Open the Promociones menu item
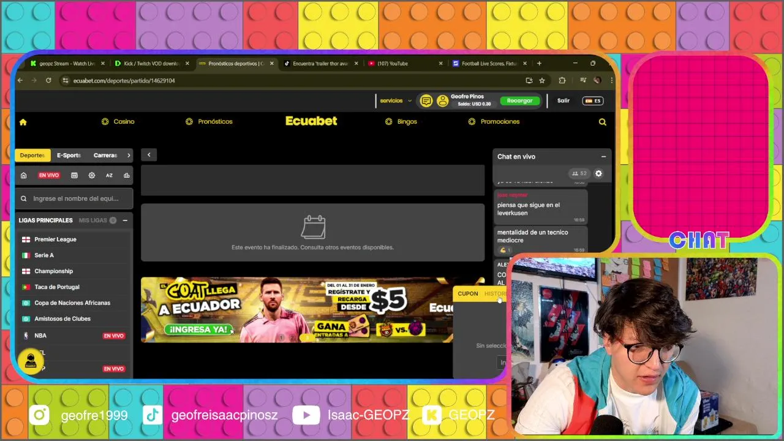Screen dimensions: 784x441 click(494, 122)
